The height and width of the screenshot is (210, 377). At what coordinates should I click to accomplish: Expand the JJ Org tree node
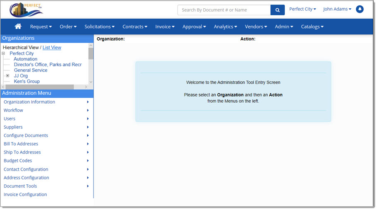coord(8,76)
